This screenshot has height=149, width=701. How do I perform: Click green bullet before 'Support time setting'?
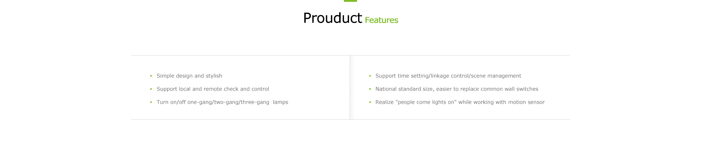point(370,76)
